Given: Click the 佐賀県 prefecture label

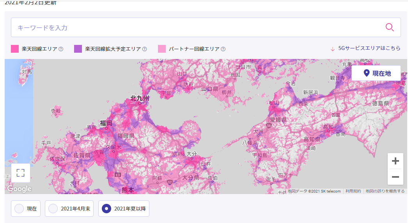Looking at the screenshot, I should (x=82, y=155).
